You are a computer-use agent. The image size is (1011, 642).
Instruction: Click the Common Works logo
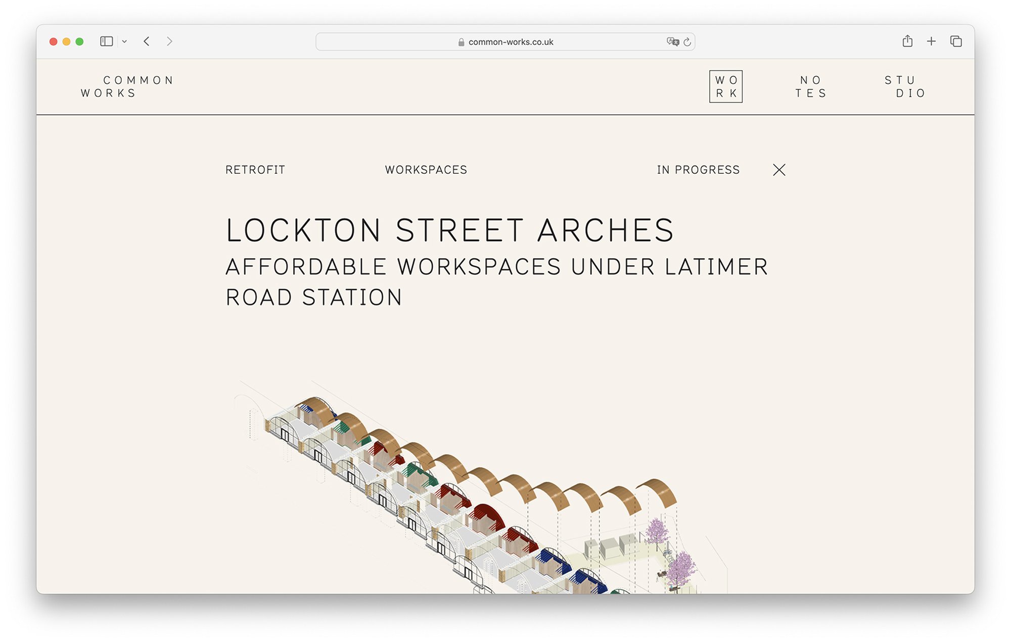pyautogui.click(x=127, y=86)
